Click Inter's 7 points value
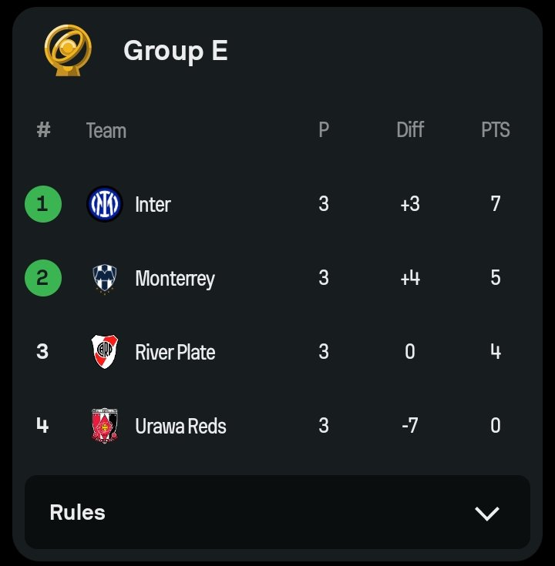 (x=496, y=203)
